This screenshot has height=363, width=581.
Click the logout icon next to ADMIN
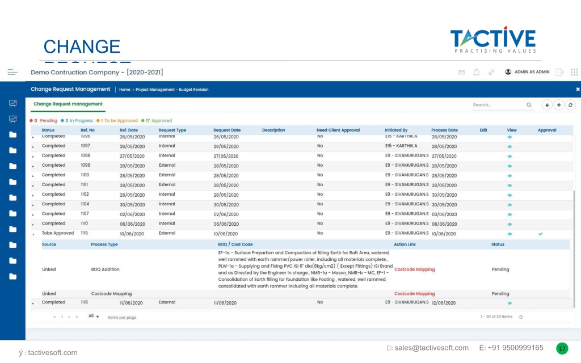560,72
